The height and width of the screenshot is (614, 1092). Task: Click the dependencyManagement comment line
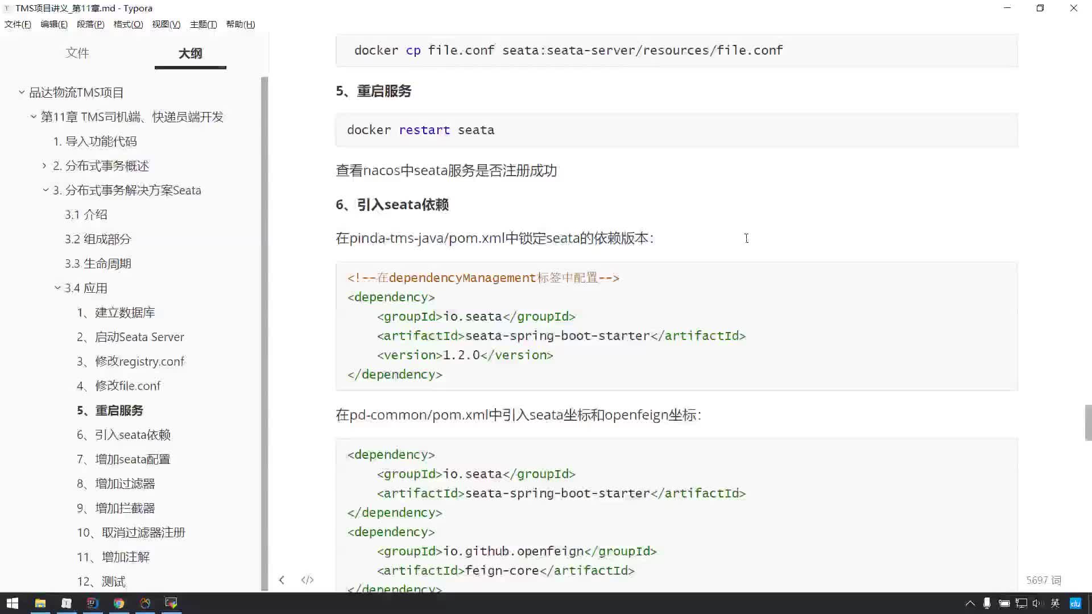[483, 277]
